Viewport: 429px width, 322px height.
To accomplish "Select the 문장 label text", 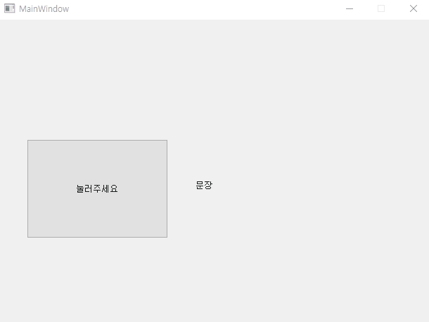I will (204, 185).
